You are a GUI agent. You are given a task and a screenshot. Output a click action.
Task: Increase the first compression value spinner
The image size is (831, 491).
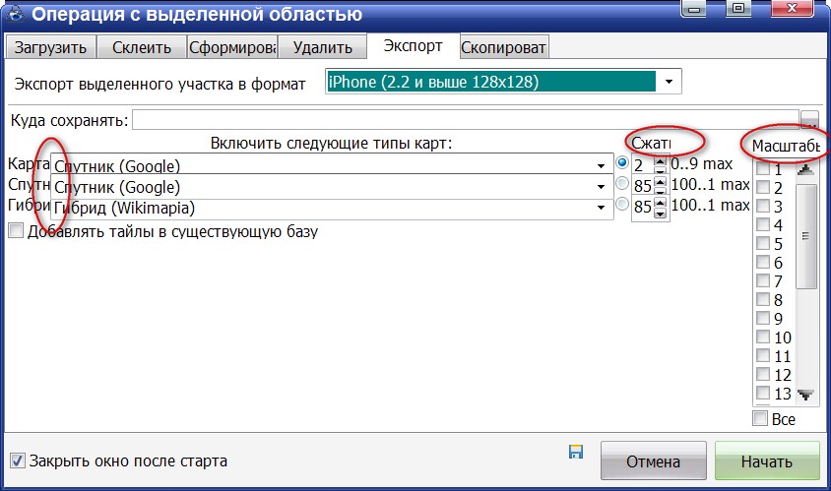pos(660,159)
